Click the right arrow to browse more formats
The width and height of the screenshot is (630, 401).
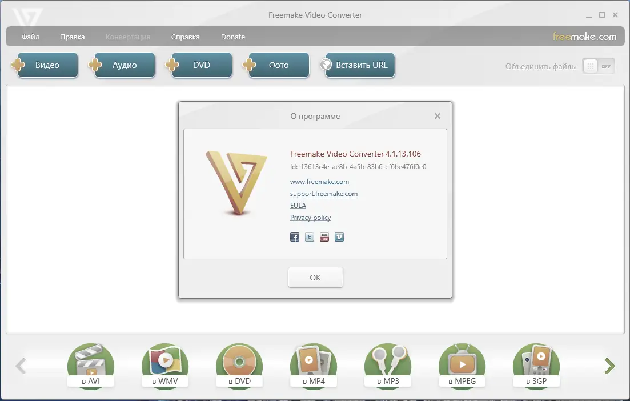[x=609, y=366]
